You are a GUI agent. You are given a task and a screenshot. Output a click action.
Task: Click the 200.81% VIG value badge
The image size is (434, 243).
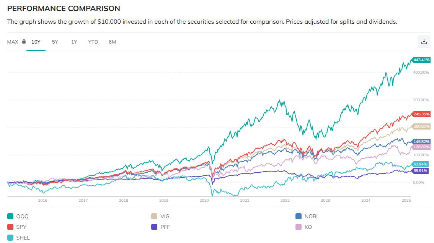click(x=421, y=126)
